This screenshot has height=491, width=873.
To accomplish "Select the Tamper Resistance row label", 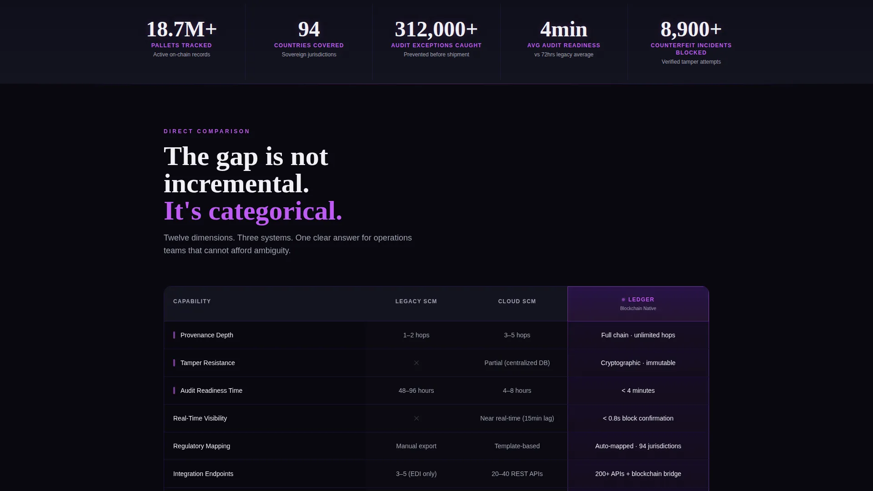I will (208, 363).
